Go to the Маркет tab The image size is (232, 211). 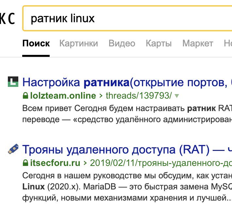198,43
